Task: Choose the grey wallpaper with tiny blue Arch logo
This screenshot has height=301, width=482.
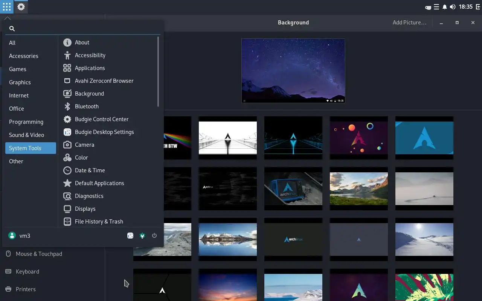Action: 359,239
